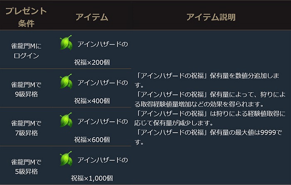291x185 pixels.
Task: Select the プレゼント条件 column header
Action: [x=26, y=17]
